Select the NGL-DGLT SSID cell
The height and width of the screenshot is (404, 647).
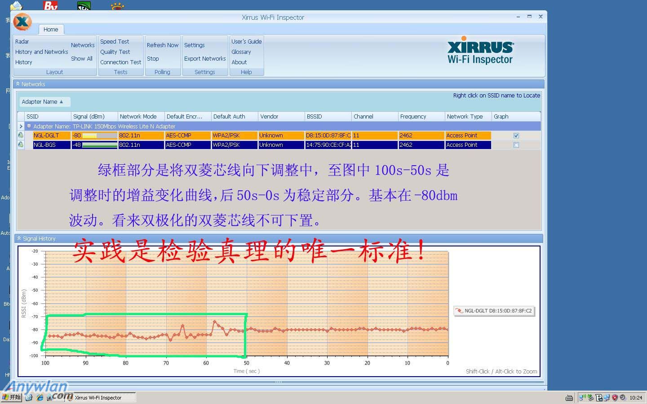[52, 135]
